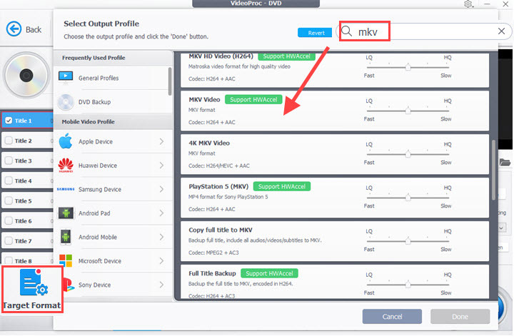Click the Done button
This screenshot has width=514, height=336.
click(460, 317)
